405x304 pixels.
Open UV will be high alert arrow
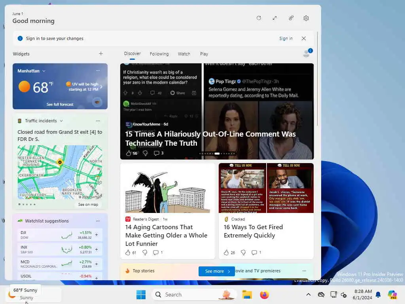point(101,87)
